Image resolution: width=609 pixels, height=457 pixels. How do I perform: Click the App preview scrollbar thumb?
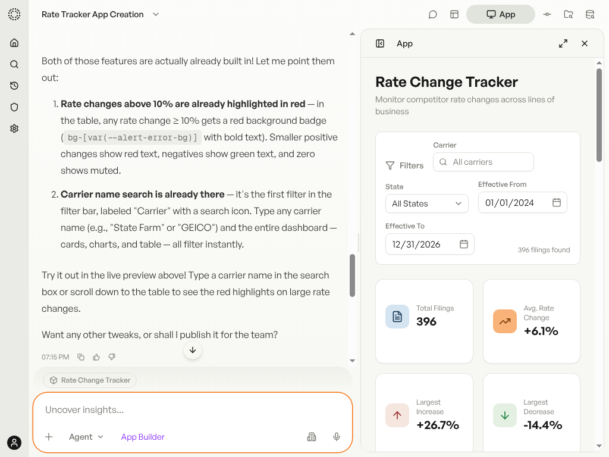[x=599, y=115]
